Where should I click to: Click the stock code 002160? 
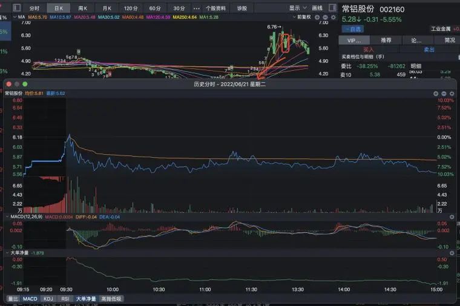point(392,10)
